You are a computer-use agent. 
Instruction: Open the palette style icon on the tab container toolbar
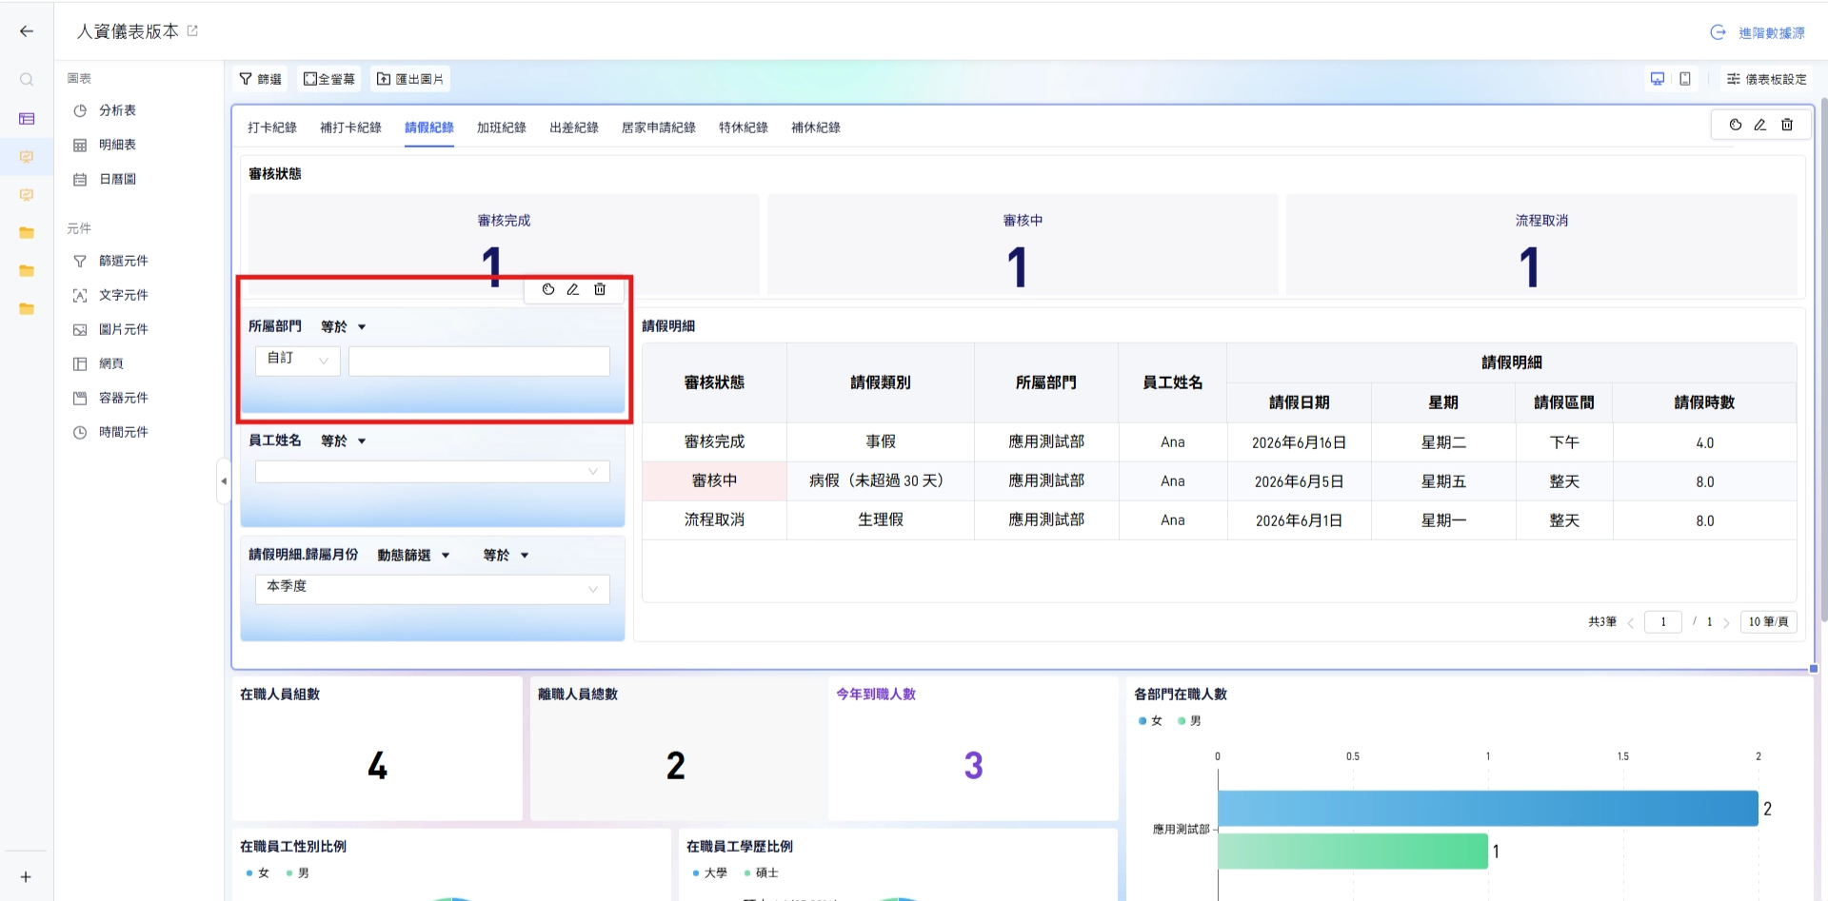click(x=1736, y=125)
